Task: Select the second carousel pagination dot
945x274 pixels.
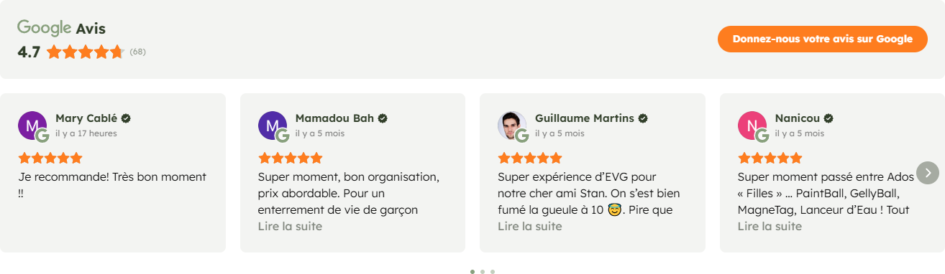Action: click(483, 272)
